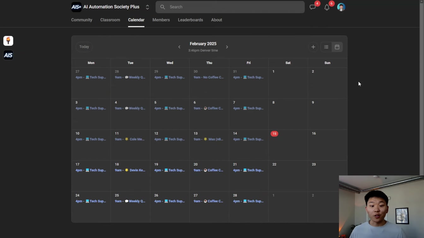Go to next month
Image resolution: width=424 pixels, height=238 pixels.
227,47
